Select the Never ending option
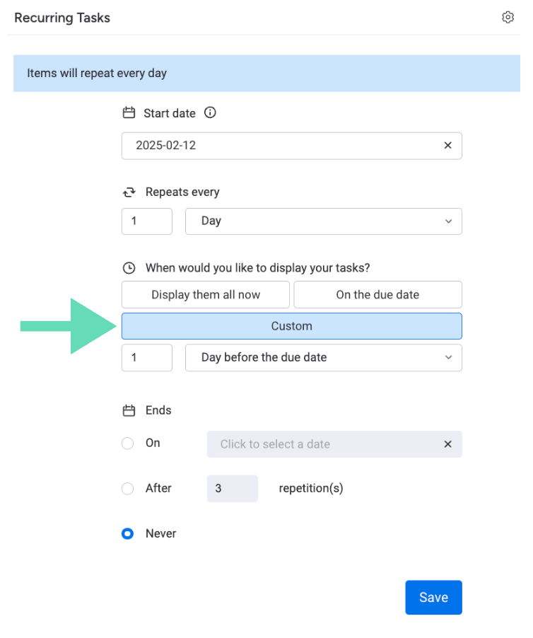Viewport: 533px width, 638px height. pyautogui.click(x=127, y=533)
